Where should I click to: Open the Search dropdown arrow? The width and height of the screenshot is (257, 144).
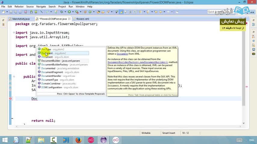coord(111,12)
